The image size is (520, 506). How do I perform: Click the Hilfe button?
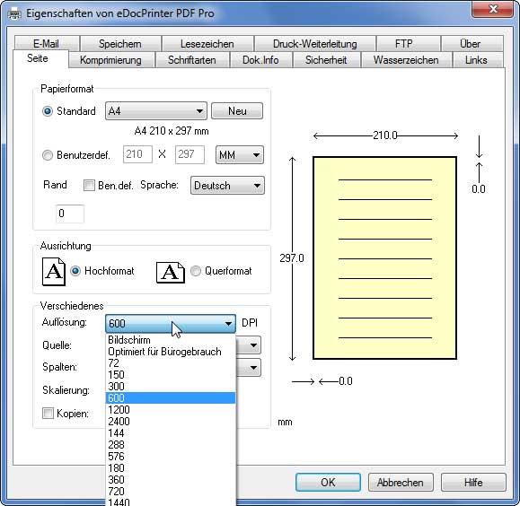(x=473, y=482)
